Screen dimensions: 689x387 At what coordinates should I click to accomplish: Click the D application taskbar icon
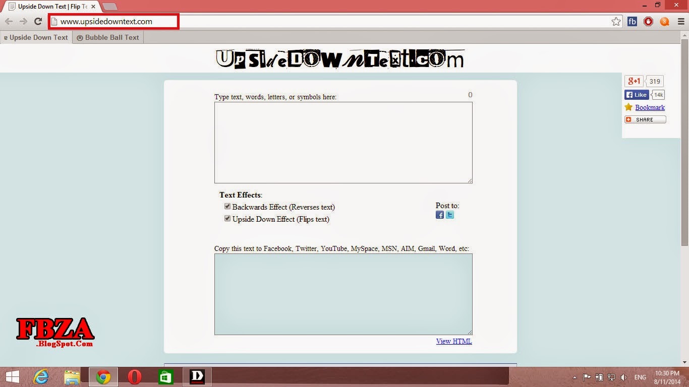click(x=197, y=377)
